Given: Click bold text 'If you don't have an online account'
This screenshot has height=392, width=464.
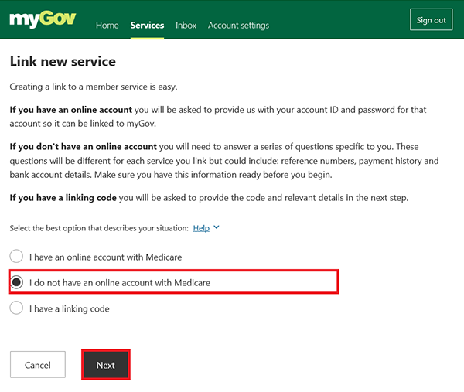Looking at the screenshot, I should coord(84,147).
